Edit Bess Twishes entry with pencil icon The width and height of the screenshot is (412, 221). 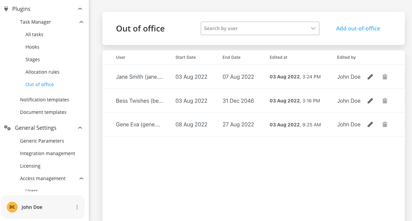370,101
